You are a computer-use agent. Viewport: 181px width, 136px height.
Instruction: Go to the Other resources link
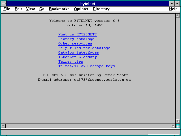75,43
